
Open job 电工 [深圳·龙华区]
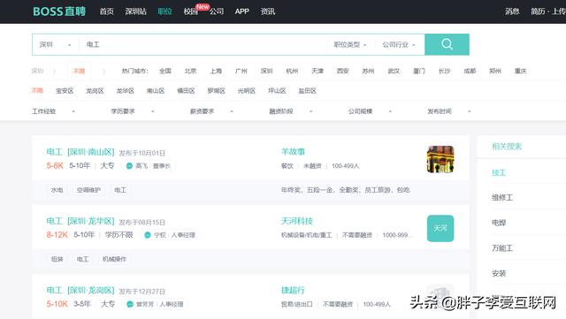point(80,221)
